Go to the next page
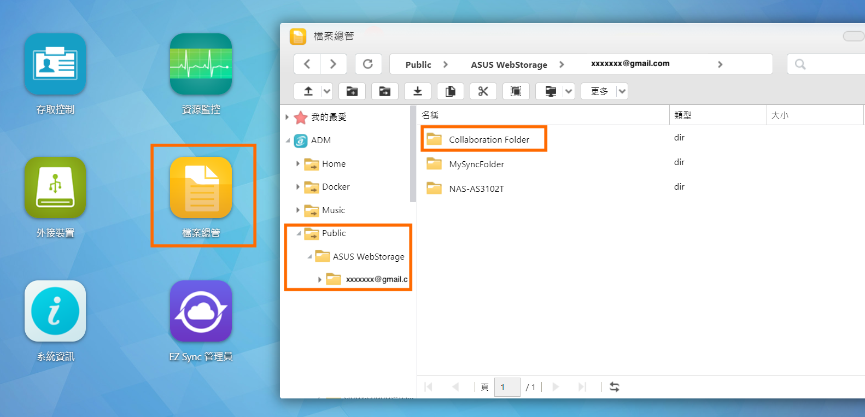Image resolution: width=865 pixels, height=417 pixels. [x=556, y=387]
